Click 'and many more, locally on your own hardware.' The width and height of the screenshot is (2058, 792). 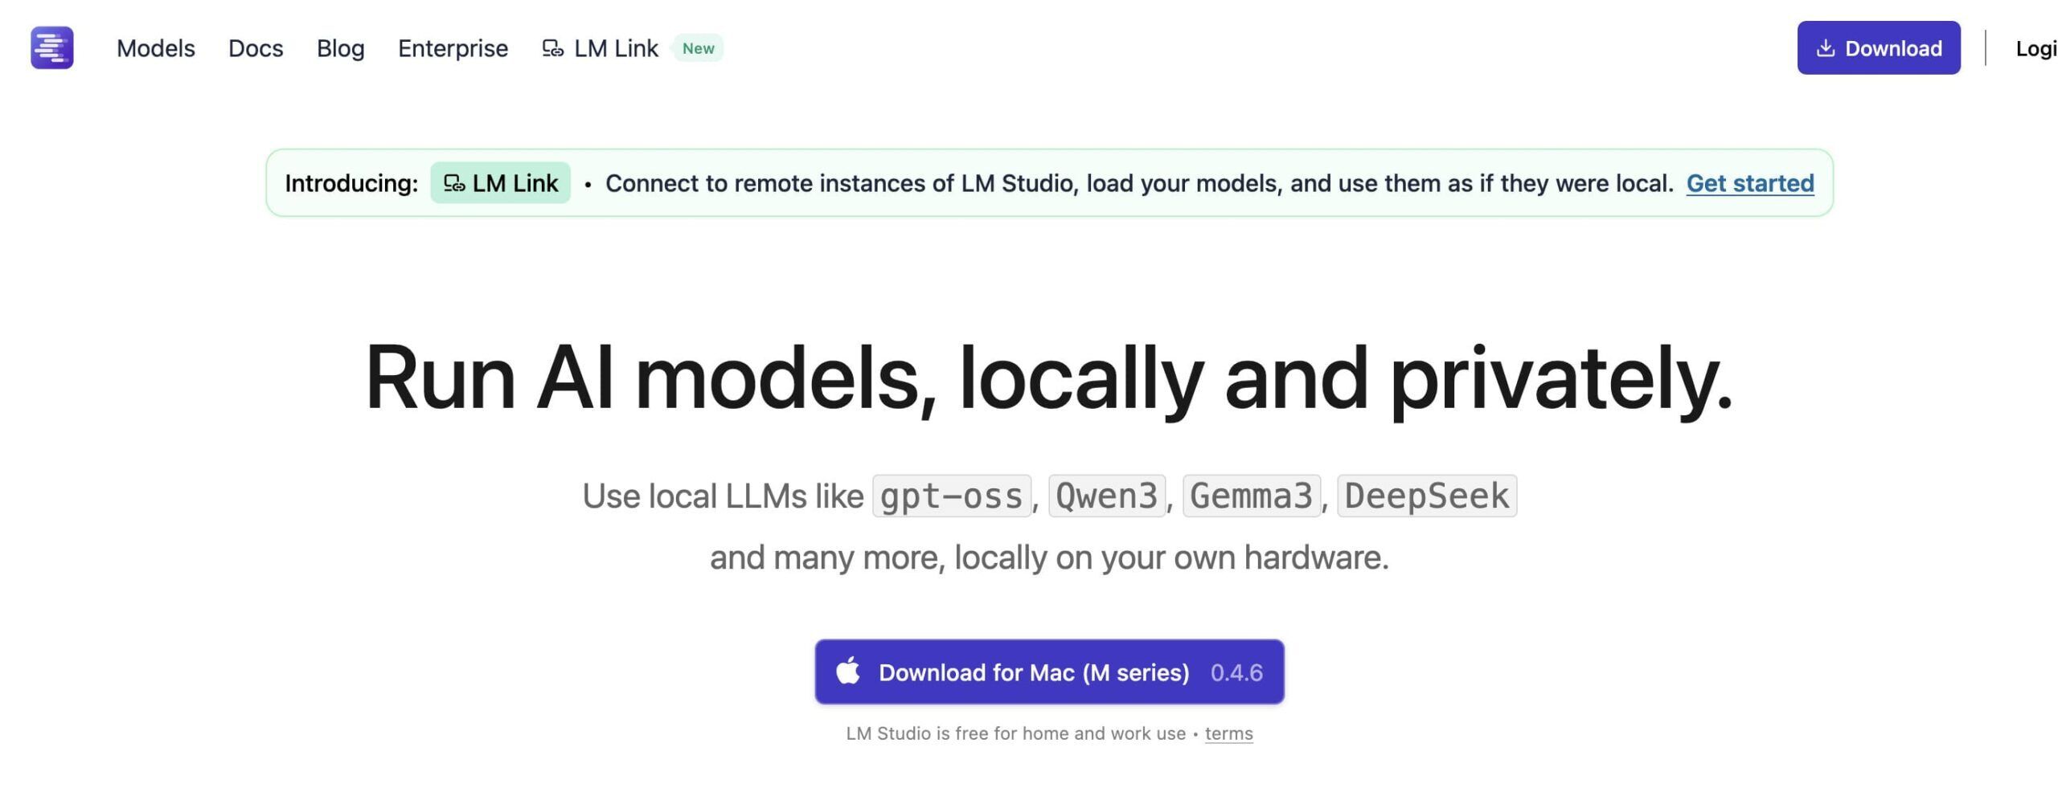point(1049,557)
